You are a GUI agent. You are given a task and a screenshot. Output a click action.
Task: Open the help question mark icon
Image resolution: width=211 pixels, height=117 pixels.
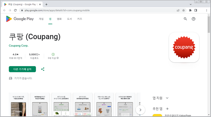tap(194, 19)
